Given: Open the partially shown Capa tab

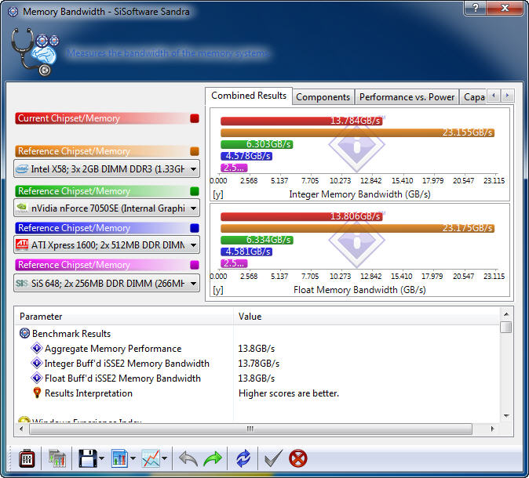Looking at the screenshot, I should (x=473, y=97).
